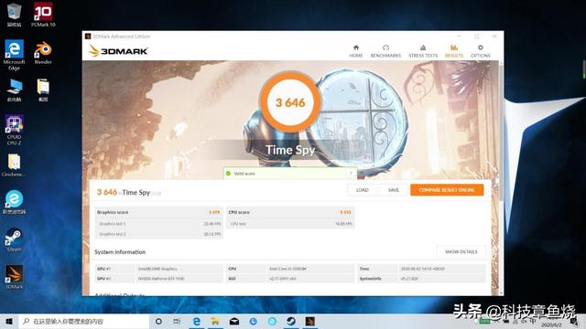Open 3DMark OPTIONS gear

point(480,51)
